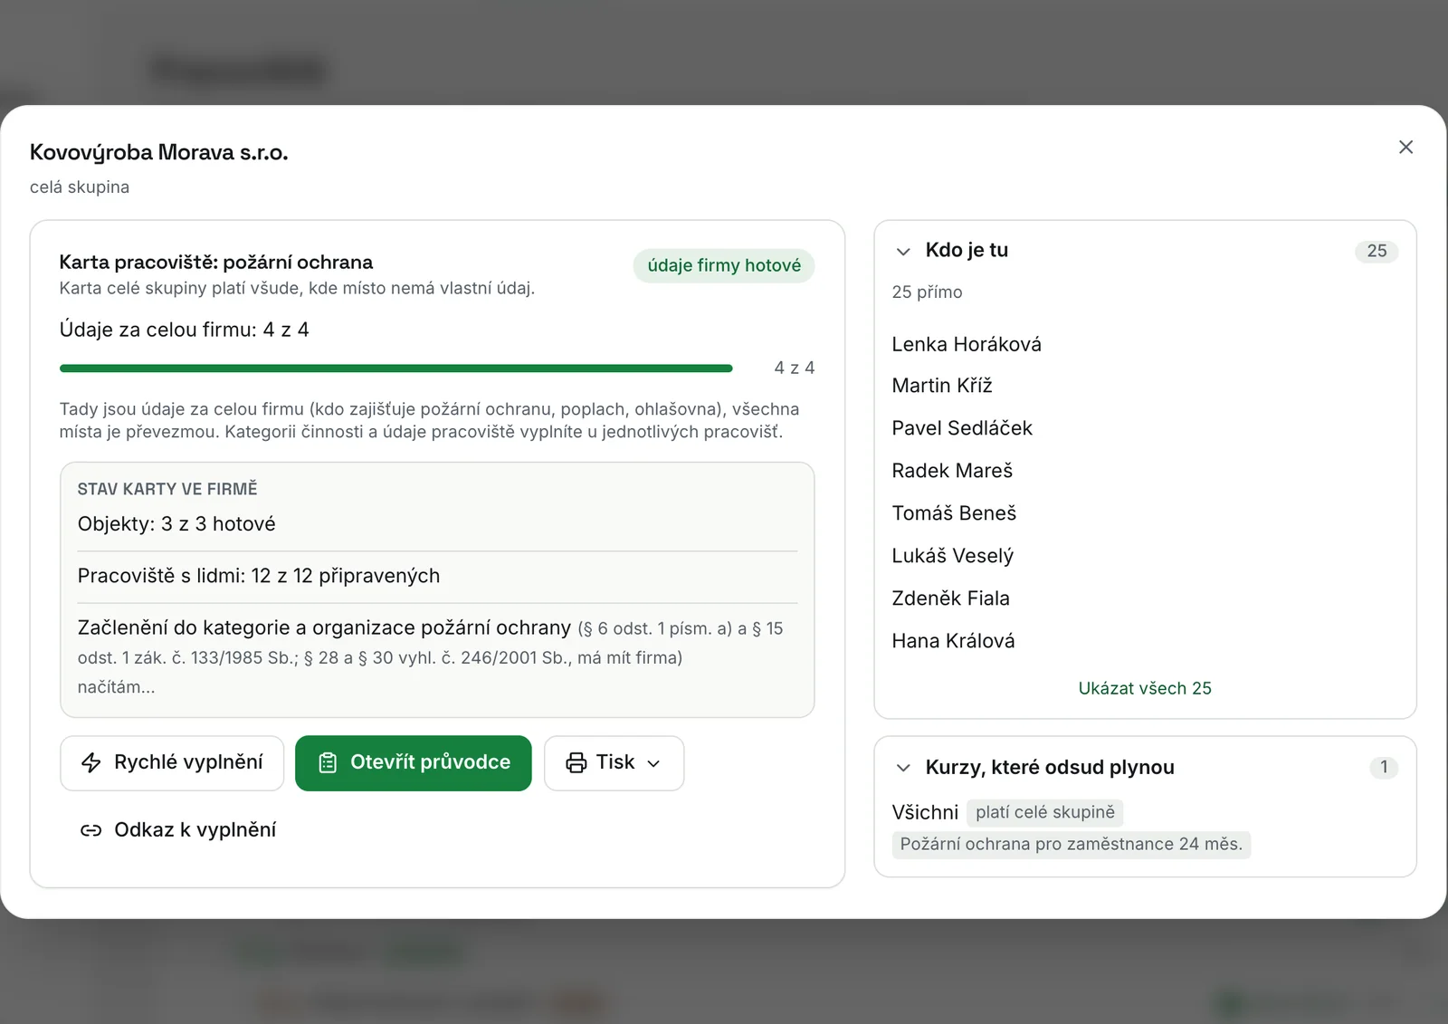Click the Karta pracoviště: požární ochrana heading
The image size is (1448, 1024).
pos(216,263)
